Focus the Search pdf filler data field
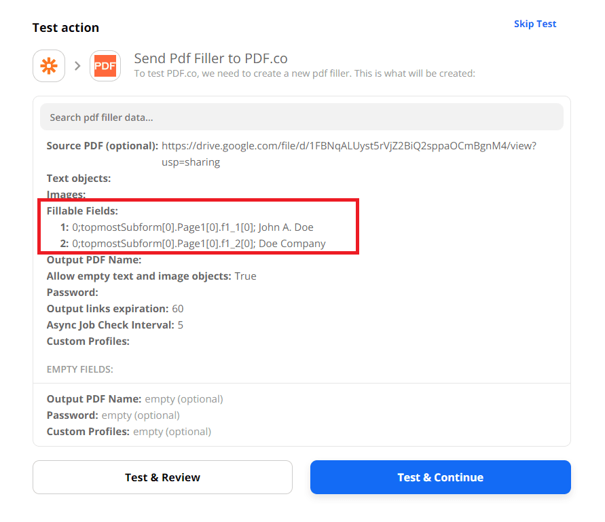The image size is (605, 522). (301, 117)
